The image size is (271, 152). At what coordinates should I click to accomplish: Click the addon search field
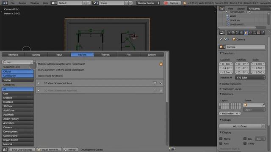coord(18,62)
